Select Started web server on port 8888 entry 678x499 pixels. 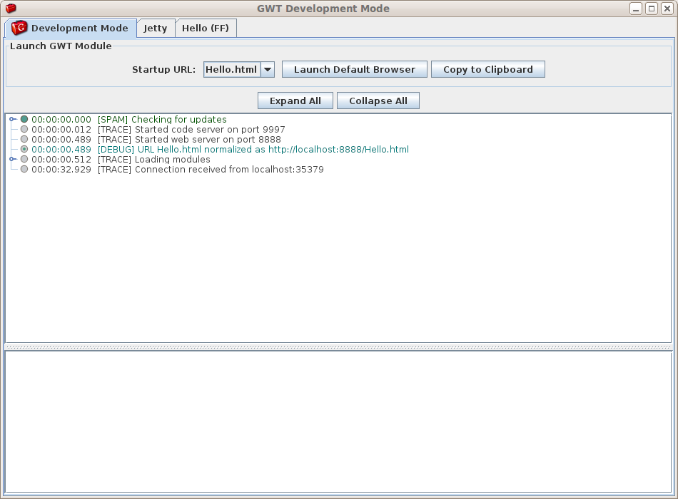pyautogui.click(x=156, y=139)
